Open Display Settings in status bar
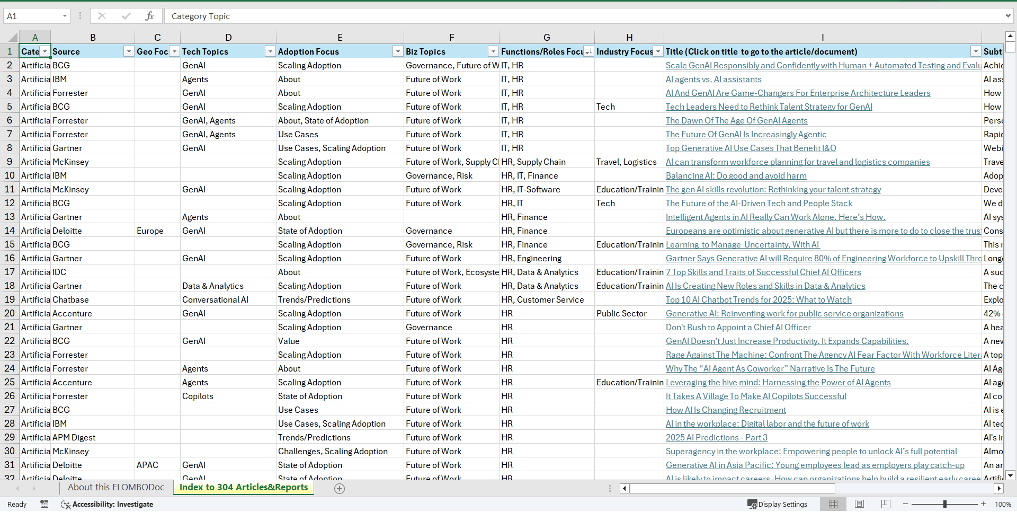 coord(777,504)
